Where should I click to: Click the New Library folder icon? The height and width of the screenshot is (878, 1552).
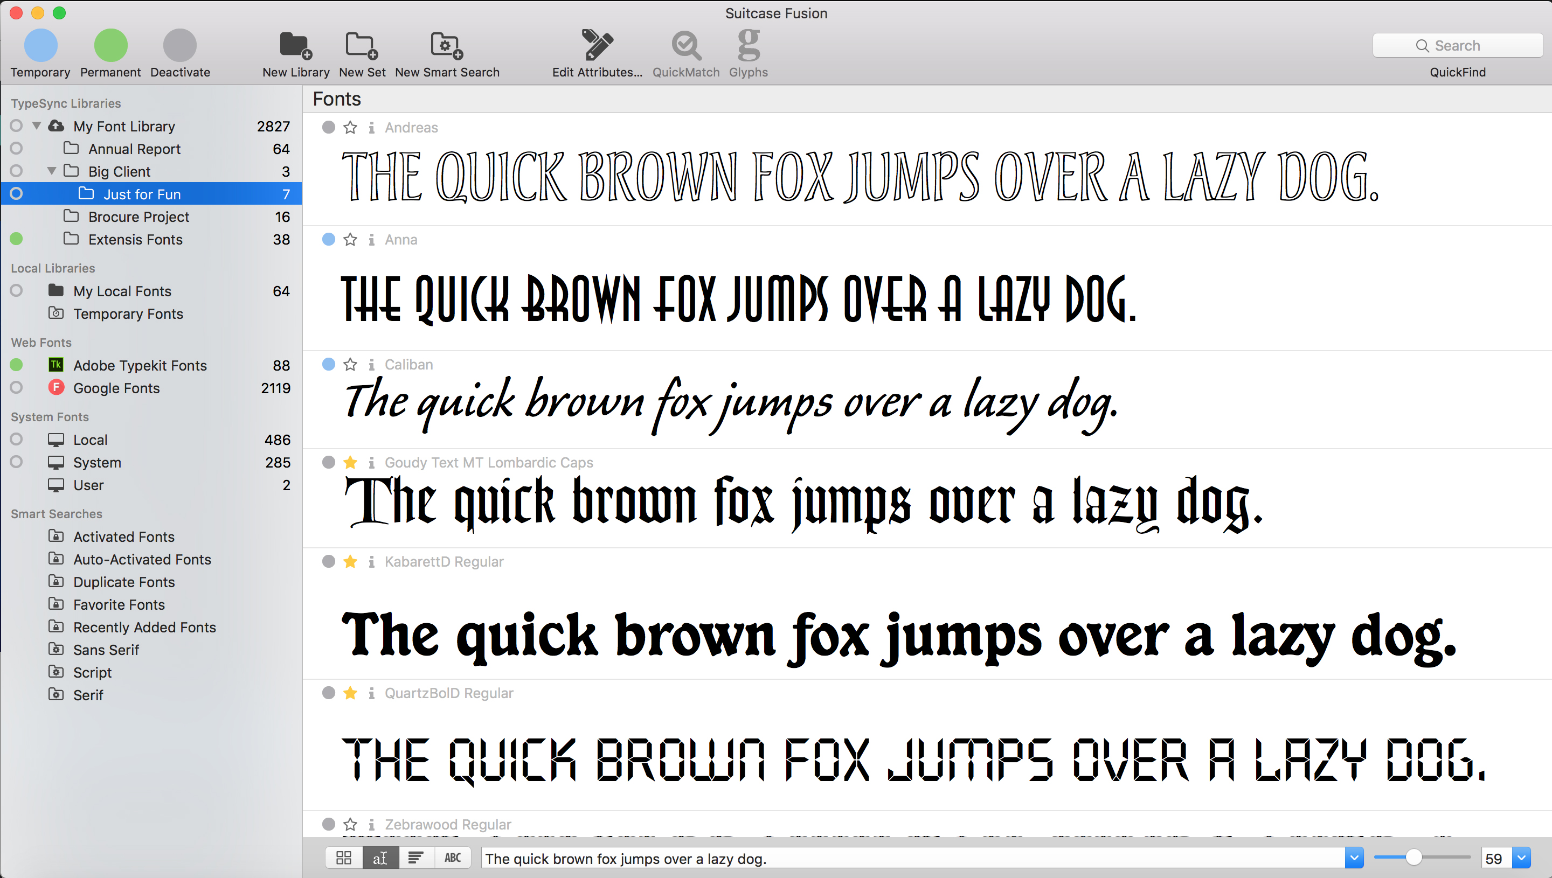[x=295, y=46]
